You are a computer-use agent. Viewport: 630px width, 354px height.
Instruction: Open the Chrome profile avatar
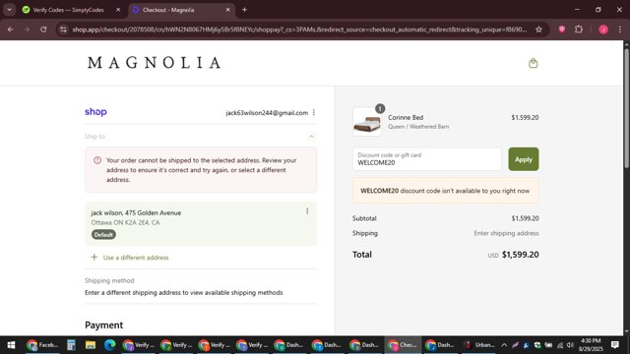[x=603, y=29]
